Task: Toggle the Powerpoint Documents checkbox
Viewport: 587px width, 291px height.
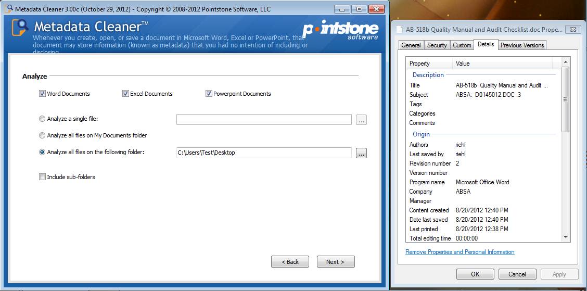Action: 209,94
